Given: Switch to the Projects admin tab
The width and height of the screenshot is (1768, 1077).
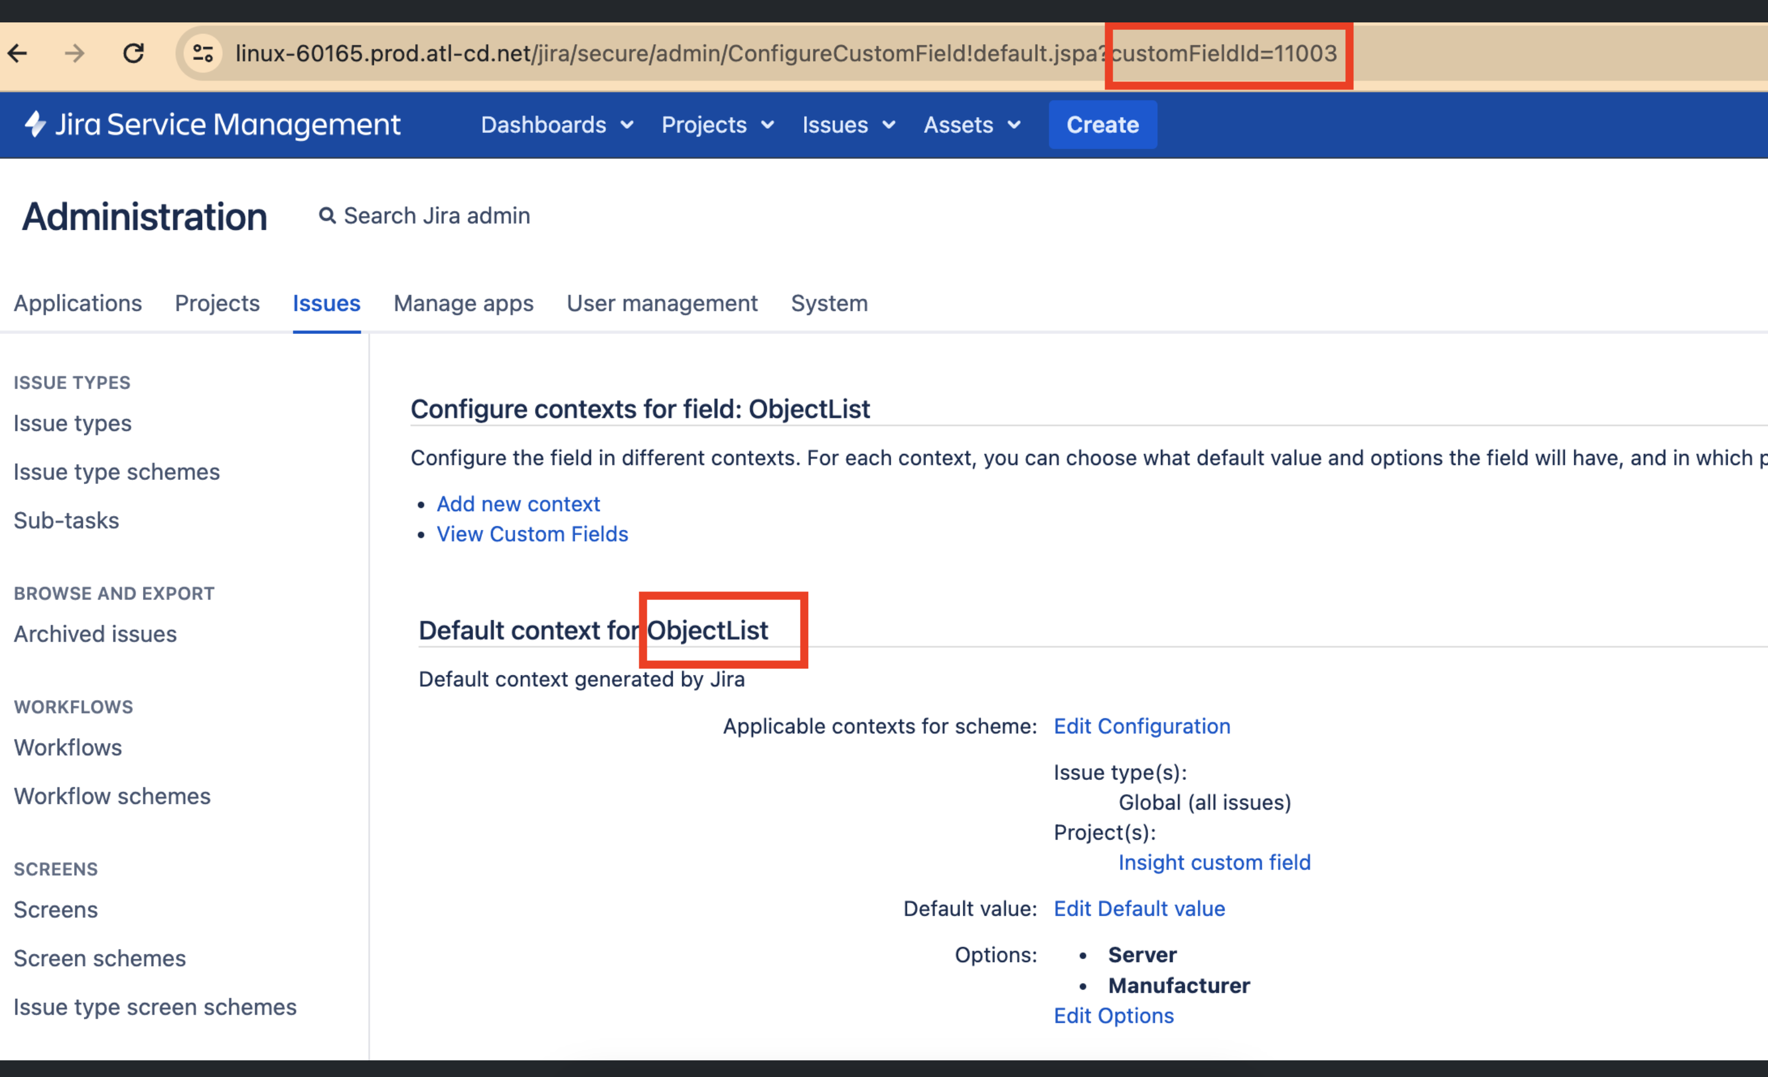Looking at the screenshot, I should [x=218, y=303].
